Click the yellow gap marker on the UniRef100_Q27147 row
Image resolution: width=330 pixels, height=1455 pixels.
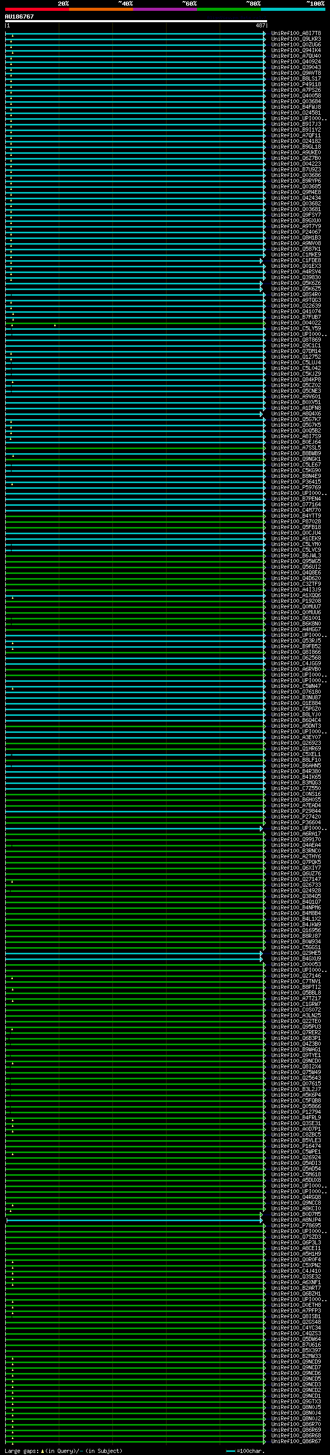pyautogui.click(x=12, y=881)
